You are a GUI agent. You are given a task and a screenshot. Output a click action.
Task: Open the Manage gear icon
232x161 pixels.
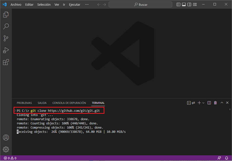(6, 149)
